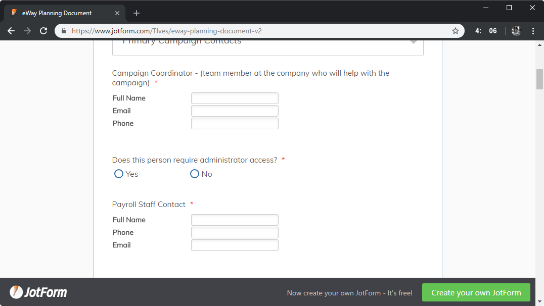This screenshot has height=306, width=544.
Task: Click the Campaign Coordinator Email input field
Action: pos(235,111)
